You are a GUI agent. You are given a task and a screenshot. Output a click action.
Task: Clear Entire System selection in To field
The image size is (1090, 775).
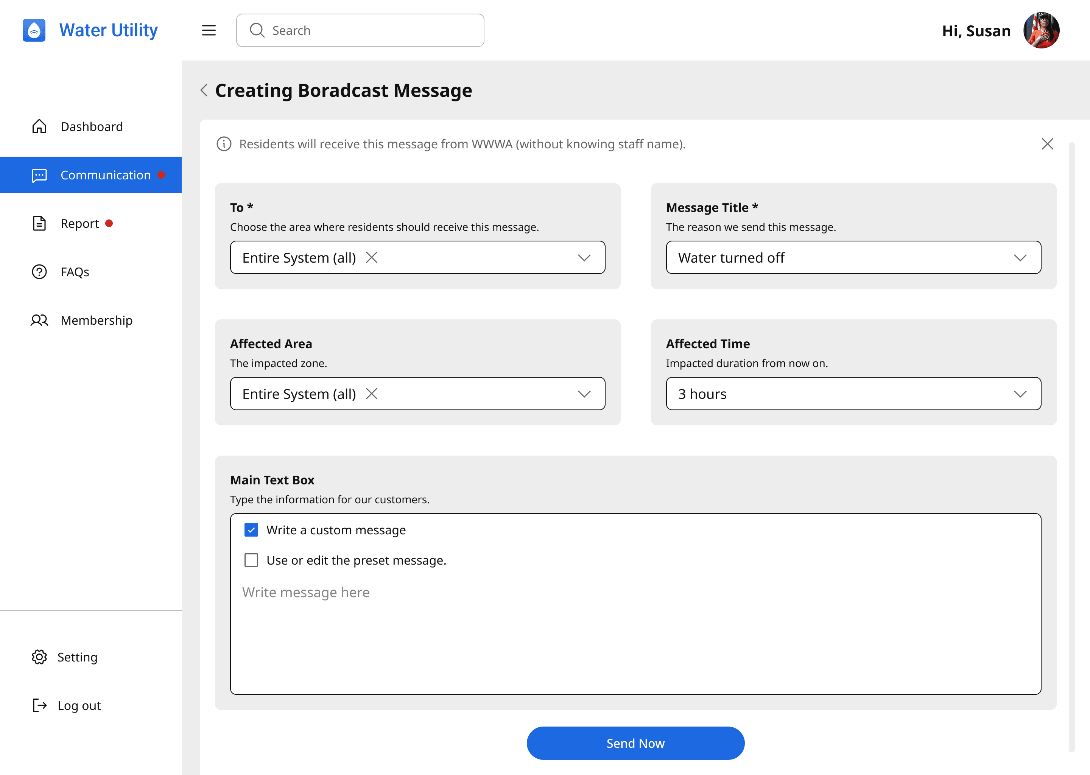(x=372, y=258)
